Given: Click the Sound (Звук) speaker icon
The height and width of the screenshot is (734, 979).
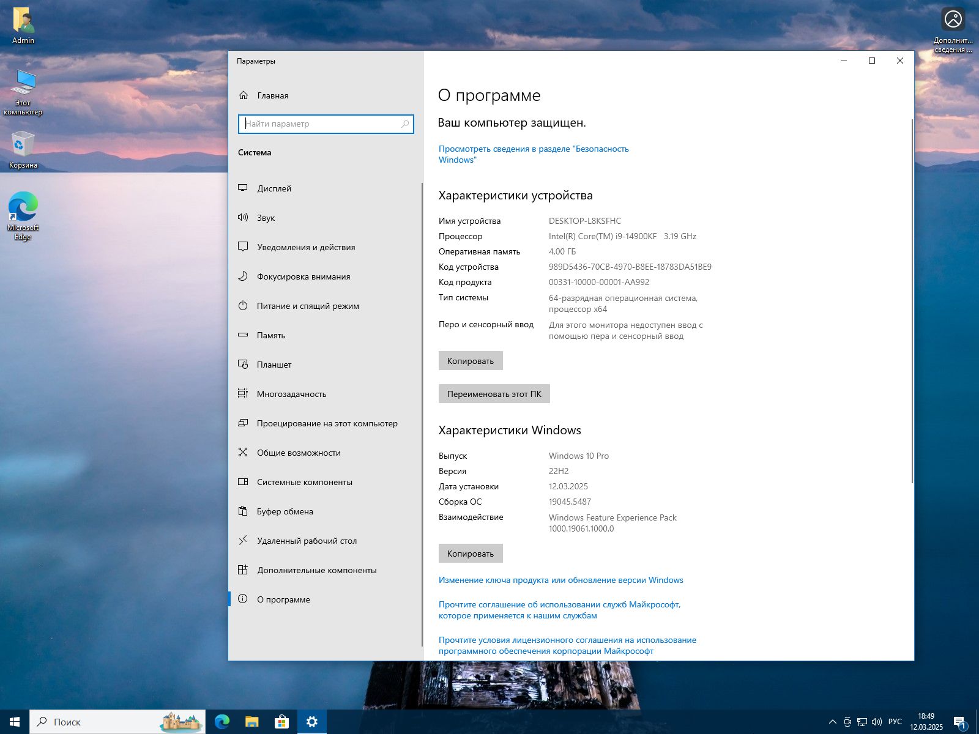Looking at the screenshot, I should click(243, 217).
